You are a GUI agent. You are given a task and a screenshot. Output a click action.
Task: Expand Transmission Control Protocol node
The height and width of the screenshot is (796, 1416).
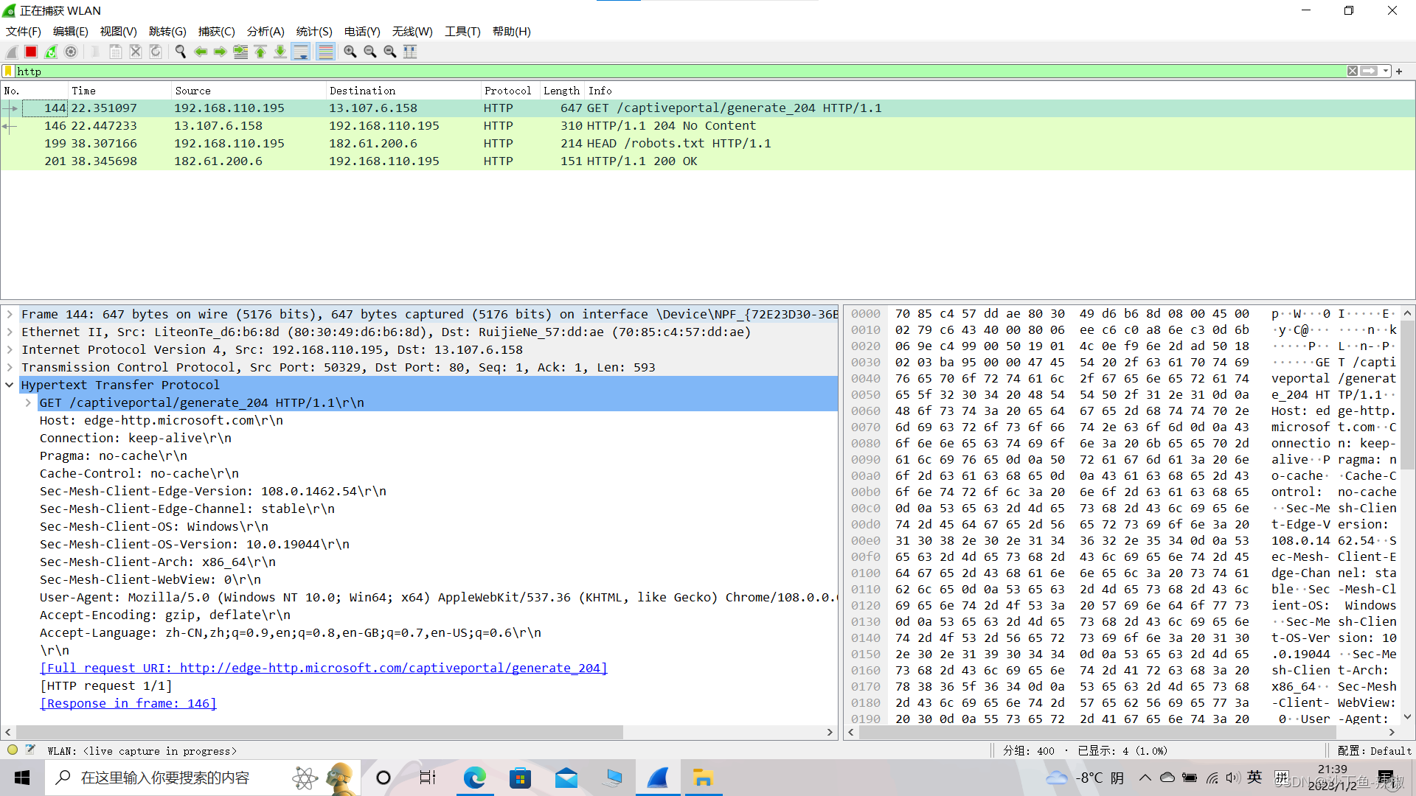(10, 368)
